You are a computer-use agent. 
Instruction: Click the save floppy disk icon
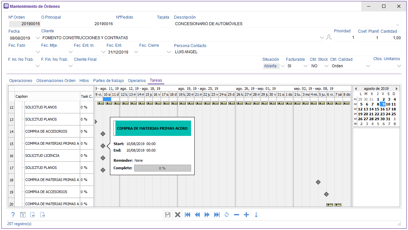tap(168, 215)
